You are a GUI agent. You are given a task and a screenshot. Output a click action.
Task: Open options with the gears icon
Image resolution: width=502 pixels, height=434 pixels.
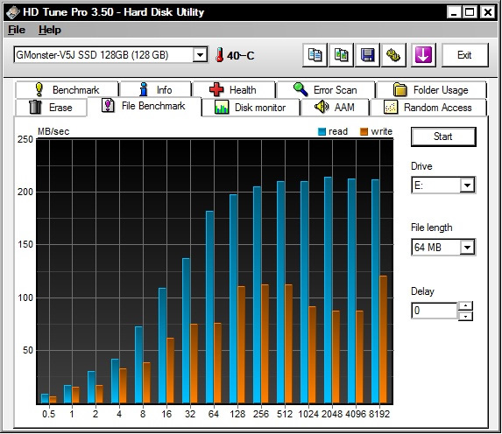pyautogui.click(x=393, y=55)
